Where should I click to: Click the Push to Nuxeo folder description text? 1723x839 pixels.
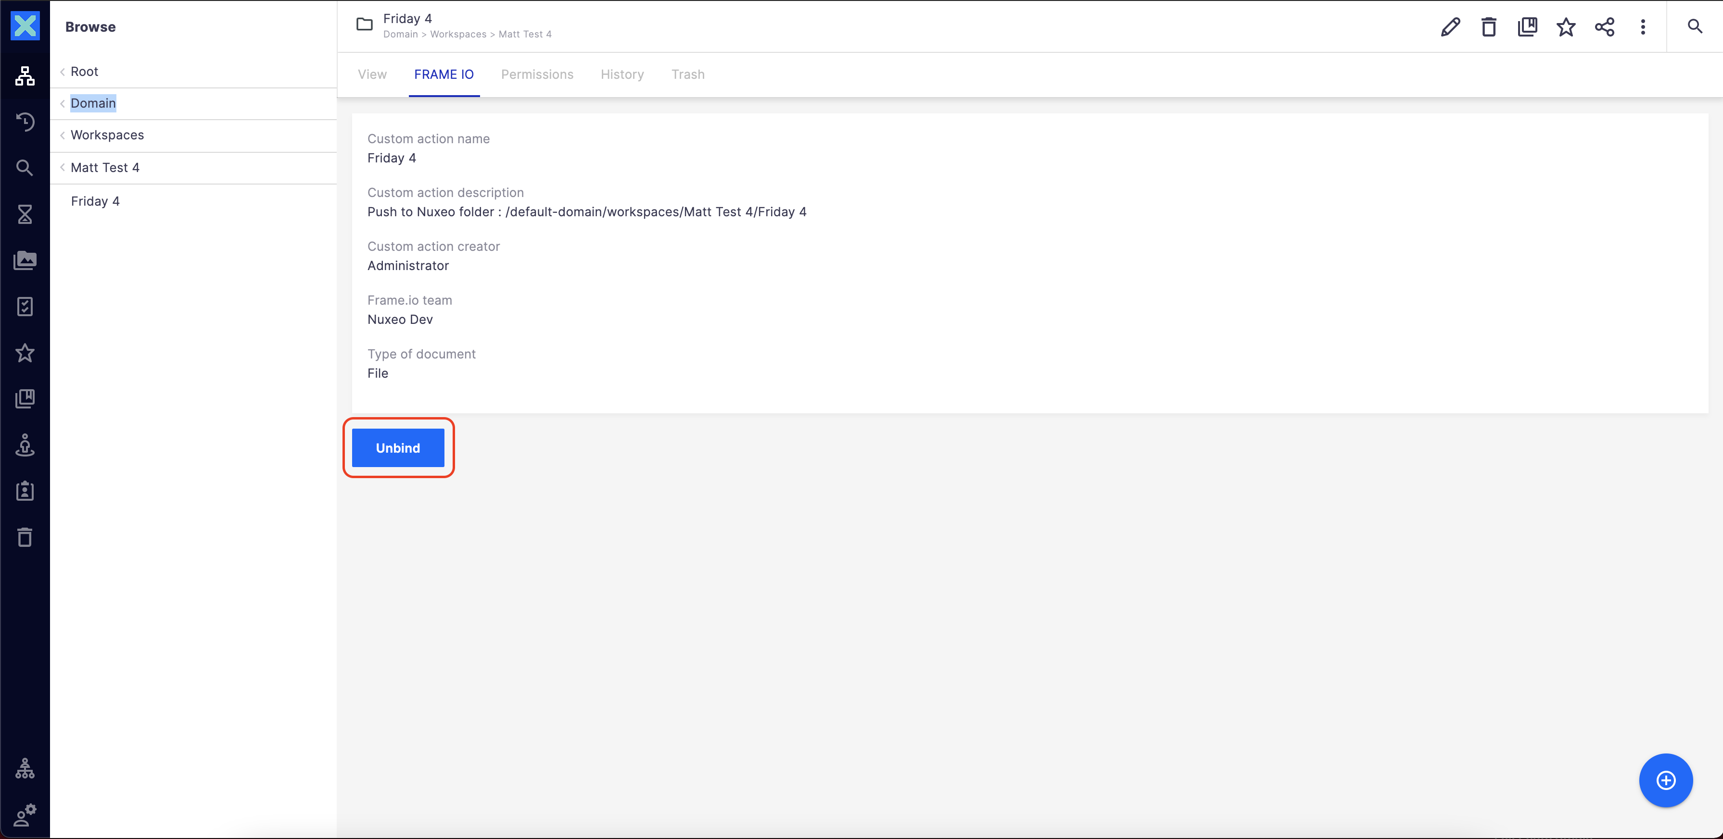586,212
